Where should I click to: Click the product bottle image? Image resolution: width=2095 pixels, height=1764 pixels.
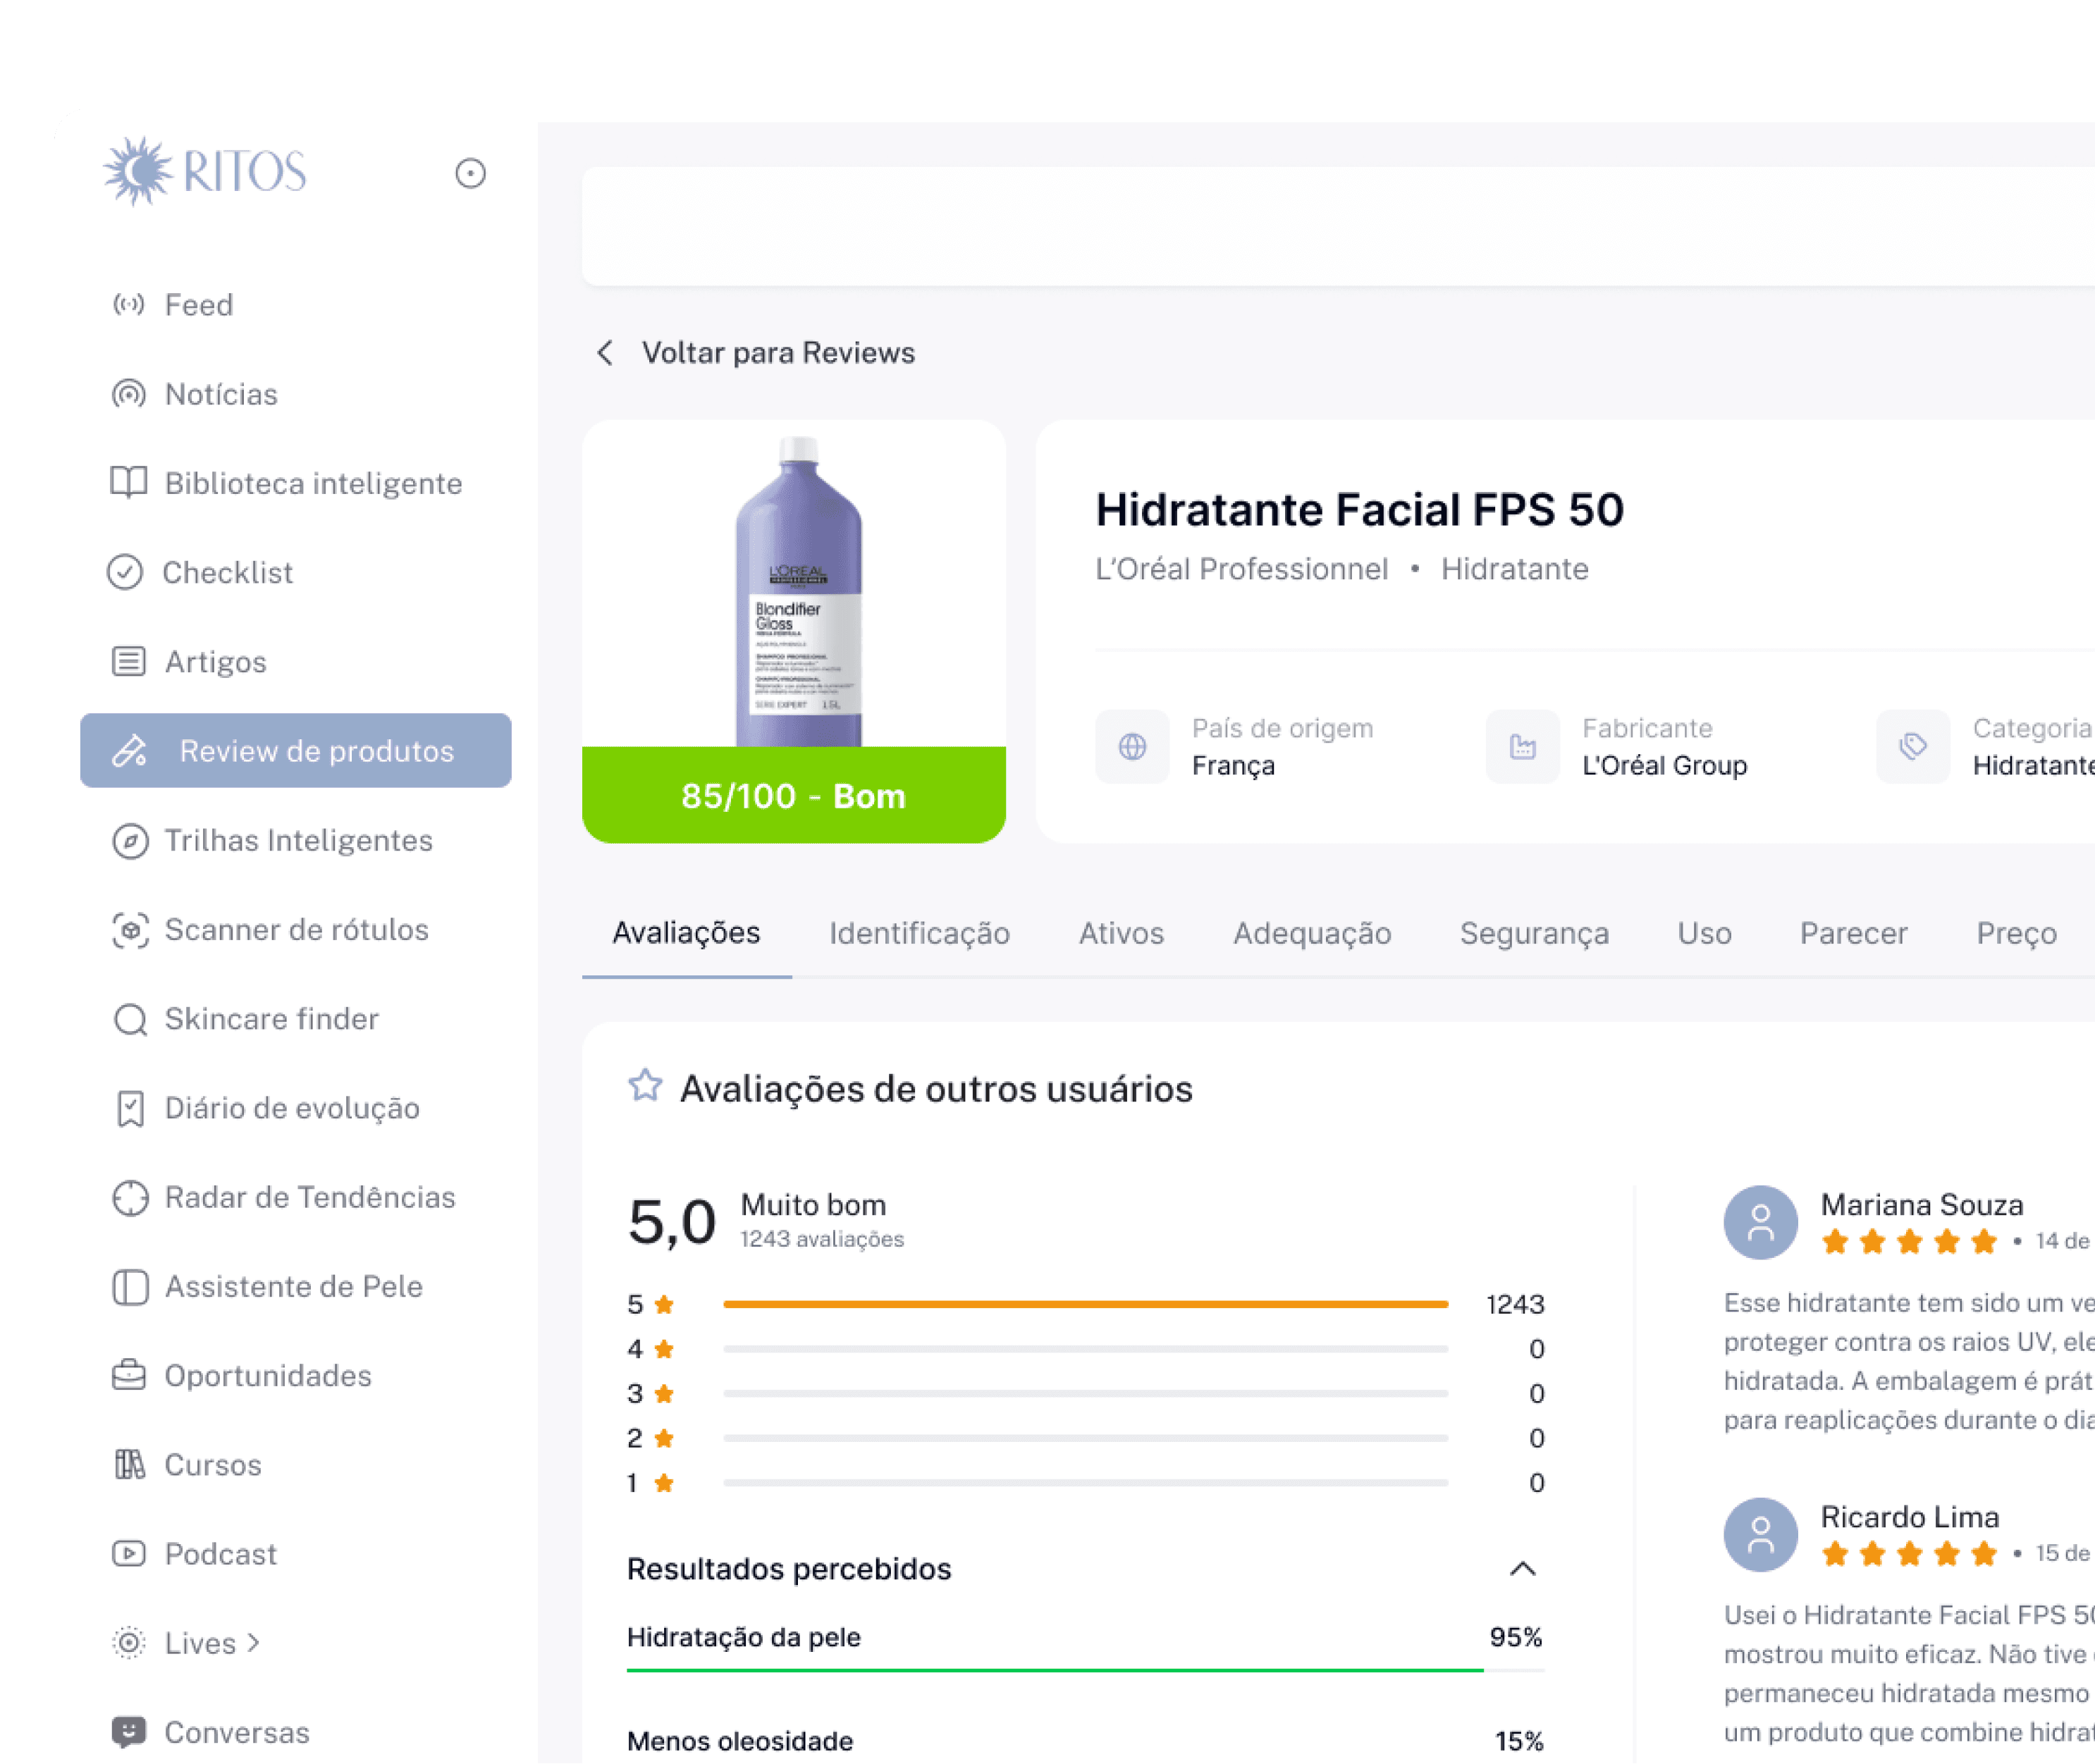tap(798, 591)
